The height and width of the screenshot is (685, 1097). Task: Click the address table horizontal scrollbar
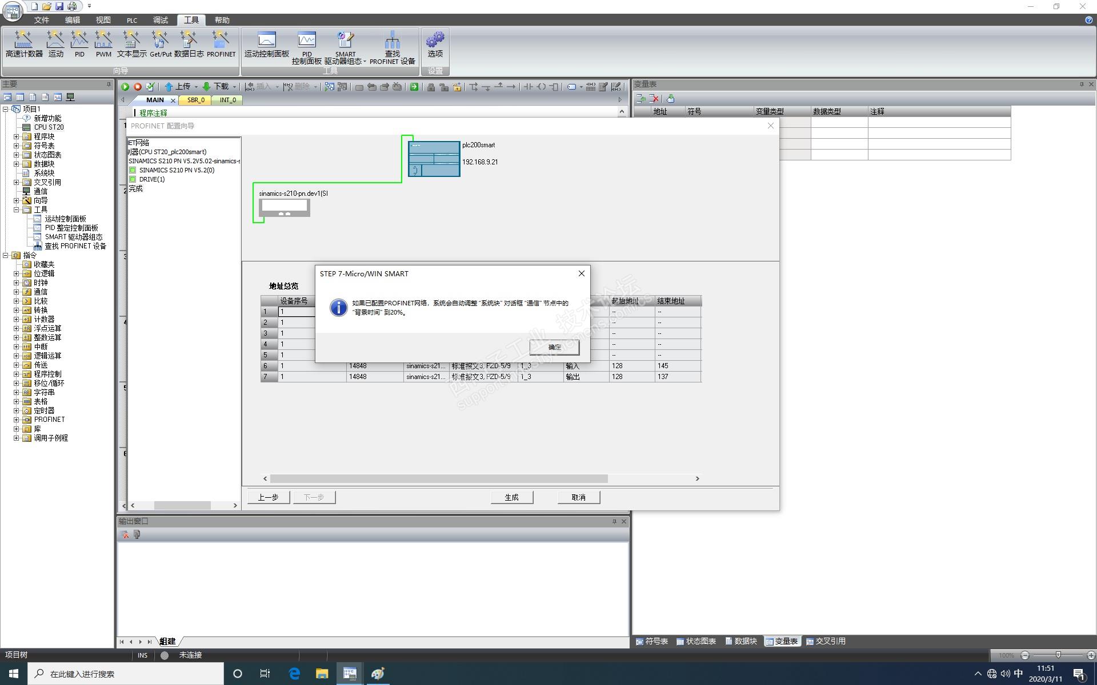[x=438, y=478]
